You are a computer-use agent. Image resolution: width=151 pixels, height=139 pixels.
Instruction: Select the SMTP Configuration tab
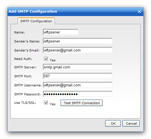[x=36, y=21]
